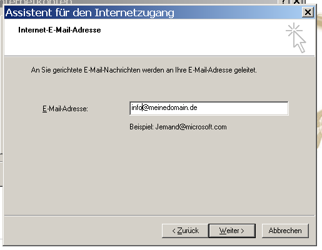Click the empty gray area below the example
This screenshot has height=250, width=322.
[159, 173]
